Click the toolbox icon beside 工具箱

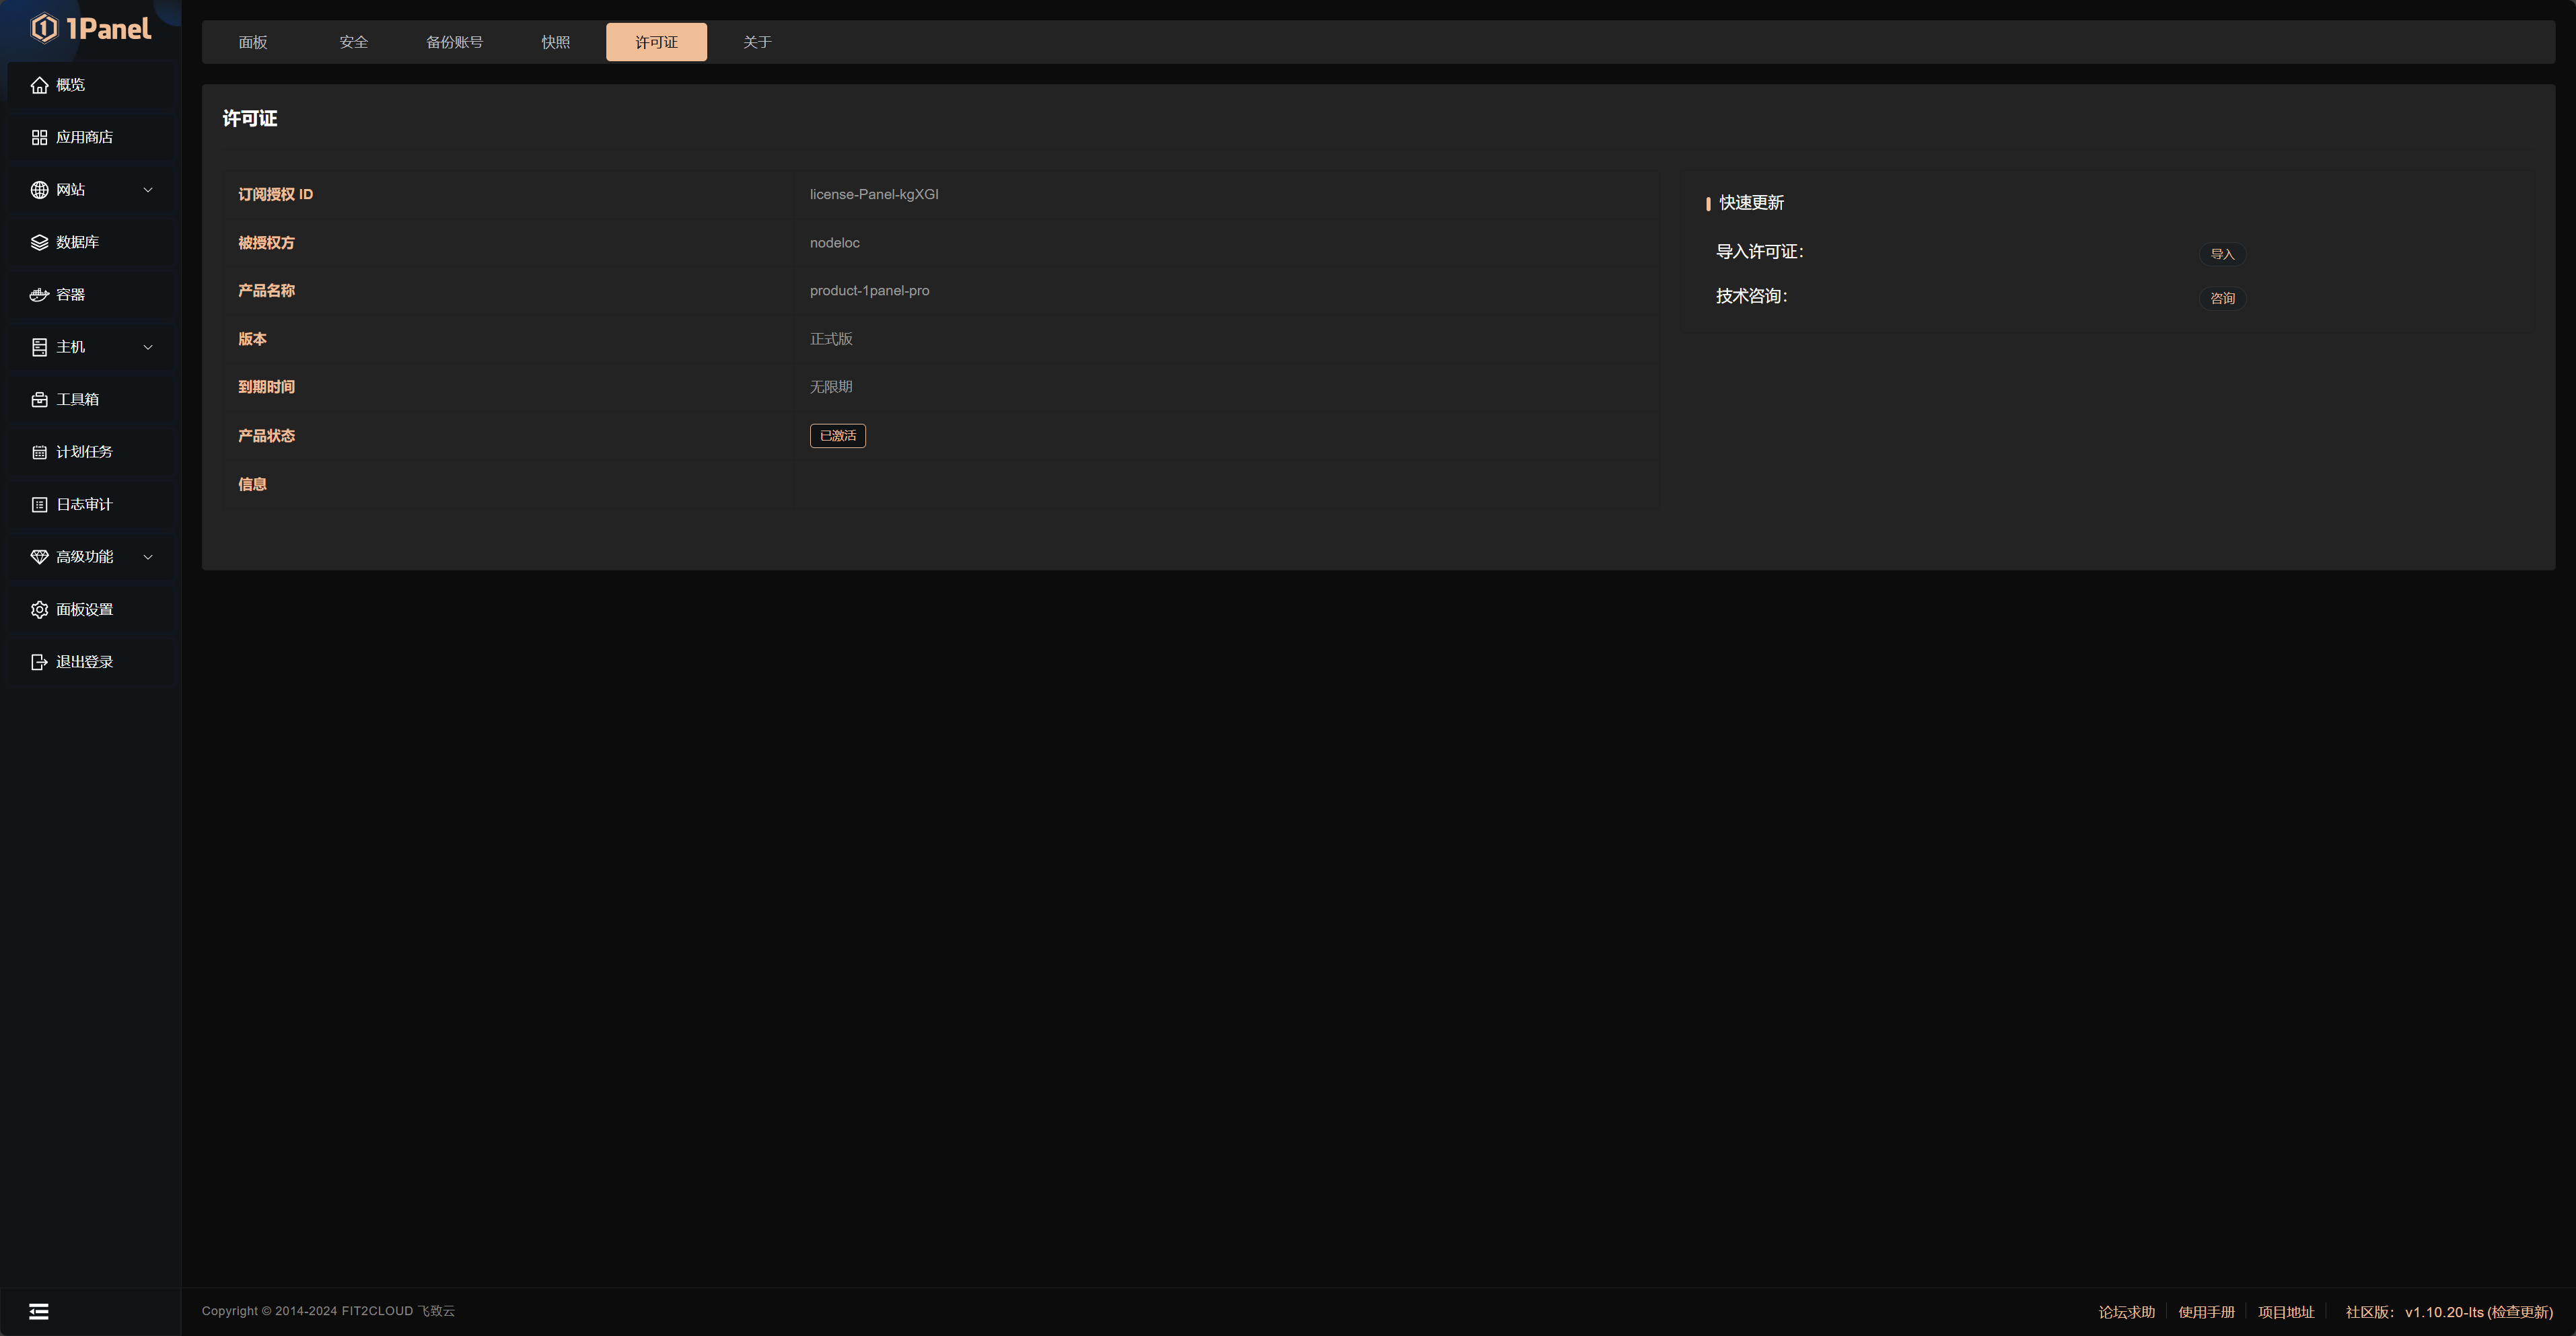pyautogui.click(x=39, y=399)
